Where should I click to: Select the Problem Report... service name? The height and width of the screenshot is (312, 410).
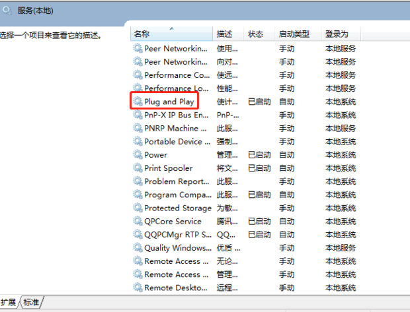point(177,181)
